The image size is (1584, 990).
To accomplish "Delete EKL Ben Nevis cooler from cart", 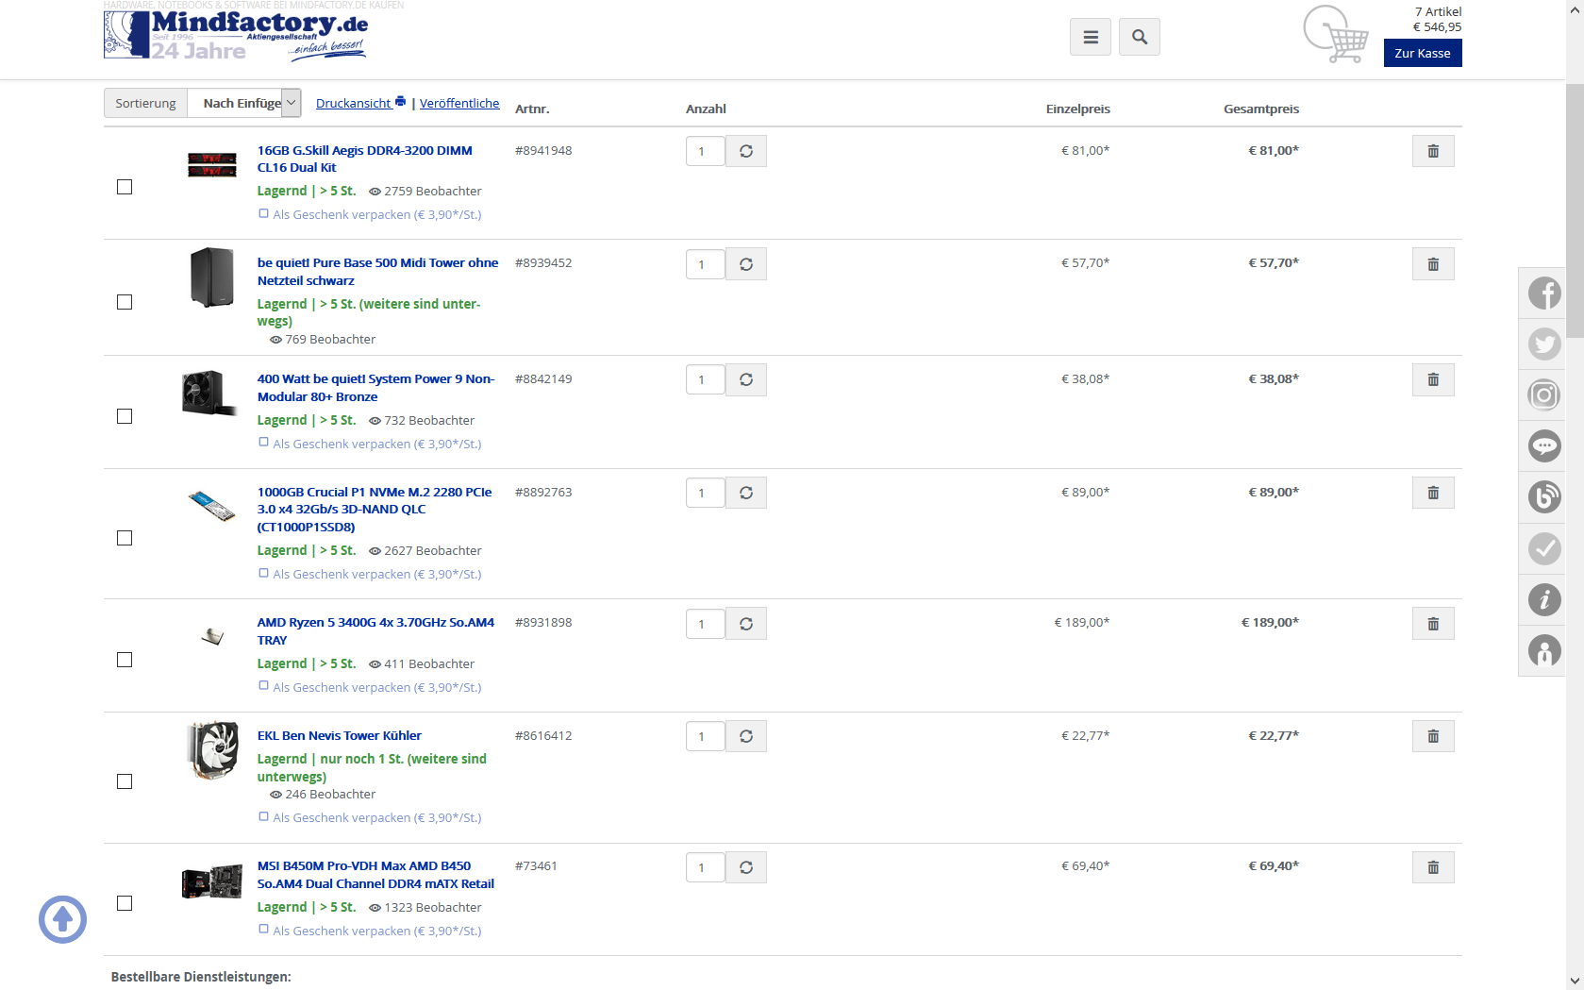I will coord(1433,736).
